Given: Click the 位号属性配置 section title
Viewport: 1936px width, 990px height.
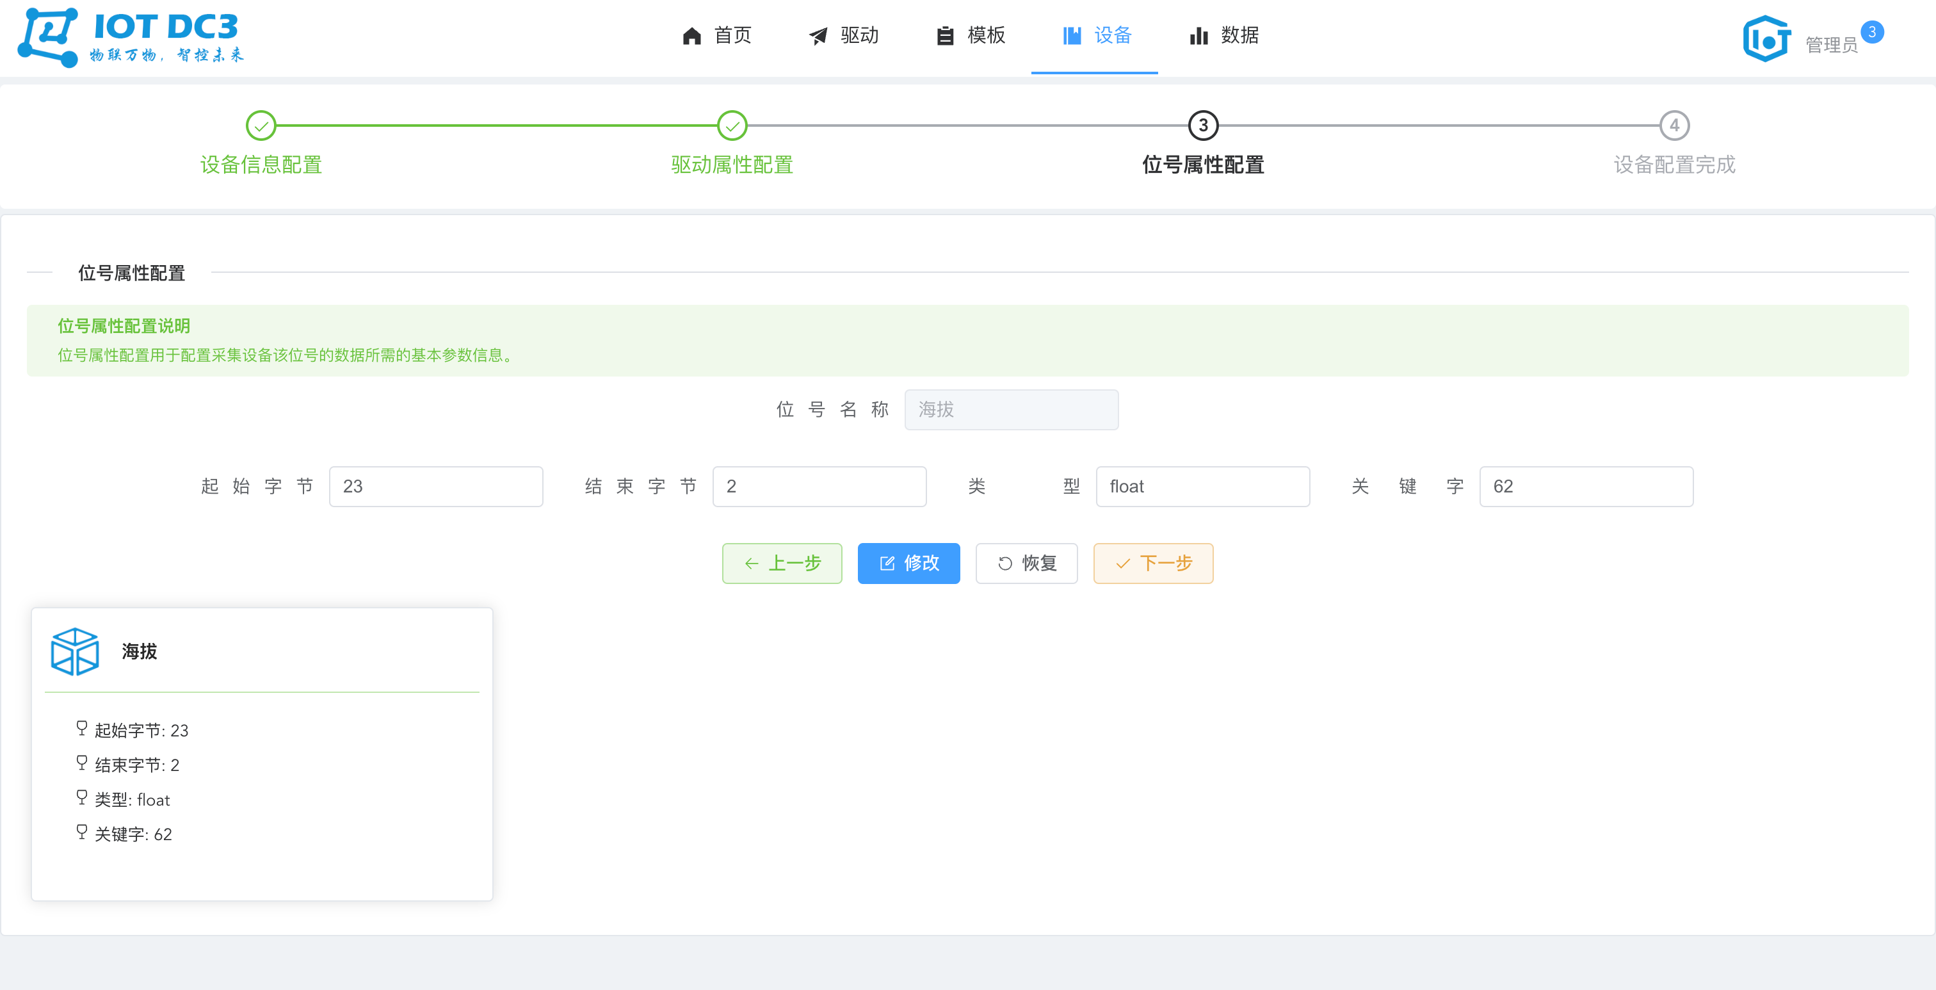Looking at the screenshot, I should click(x=131, y=273).
